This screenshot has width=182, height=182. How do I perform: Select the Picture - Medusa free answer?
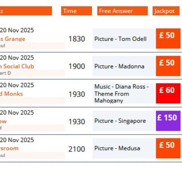[x=117, y=148]
